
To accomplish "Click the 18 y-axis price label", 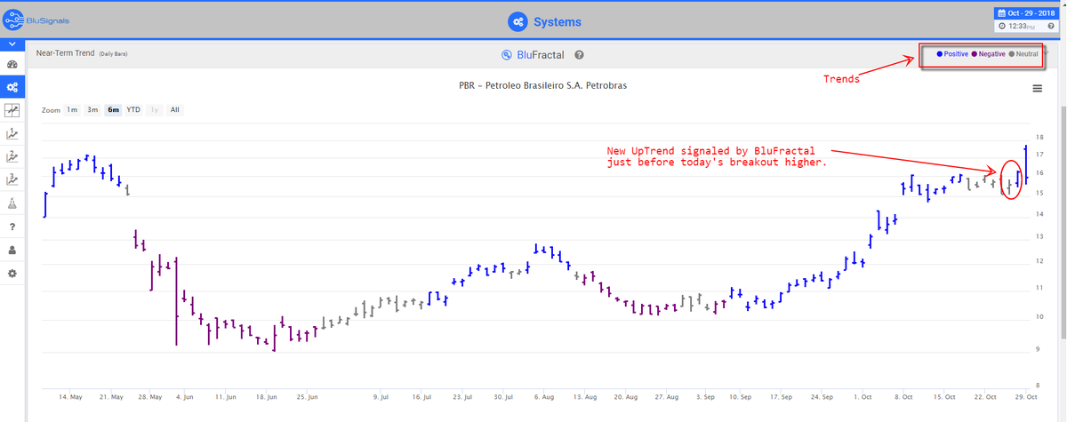I will [x=1039, y=138].
